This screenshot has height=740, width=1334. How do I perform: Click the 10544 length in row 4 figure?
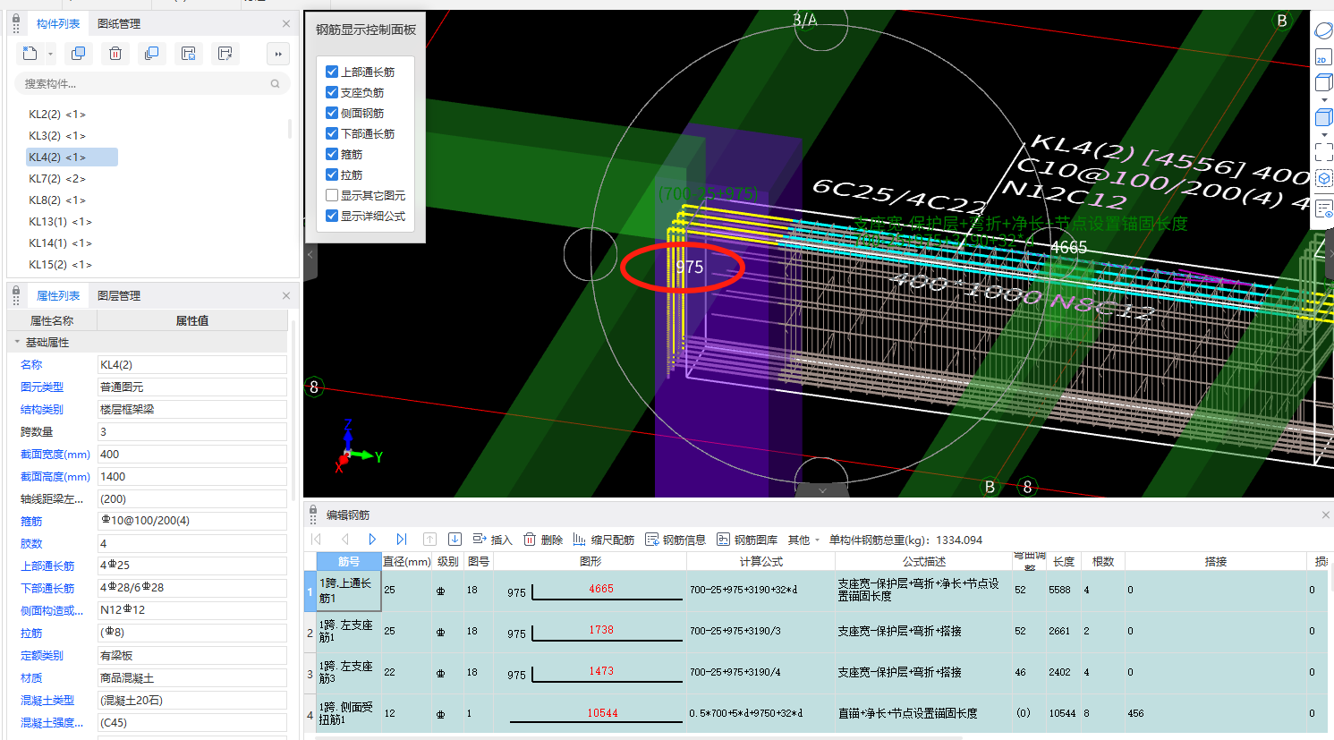click(x=602, y=713)
